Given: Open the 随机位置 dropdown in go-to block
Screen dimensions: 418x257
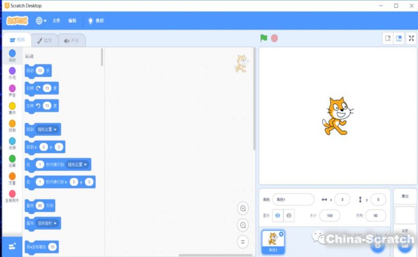Looking at the screenshot, I should 47,130.
